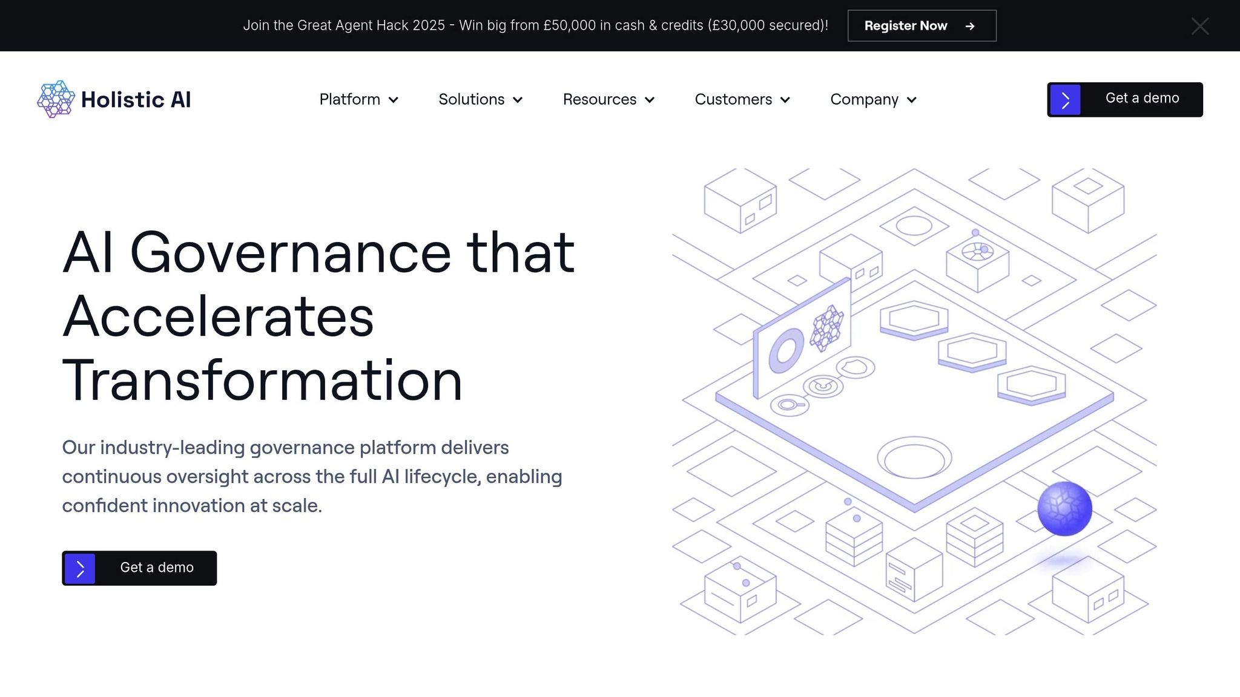Viewport: 1240px width, 697px height.
Task: Click the blue sphere in the illustration
Action: tap(1064, 508)
